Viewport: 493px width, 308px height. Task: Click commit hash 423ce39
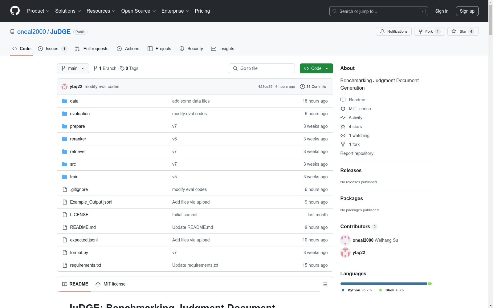pos(265,87)
